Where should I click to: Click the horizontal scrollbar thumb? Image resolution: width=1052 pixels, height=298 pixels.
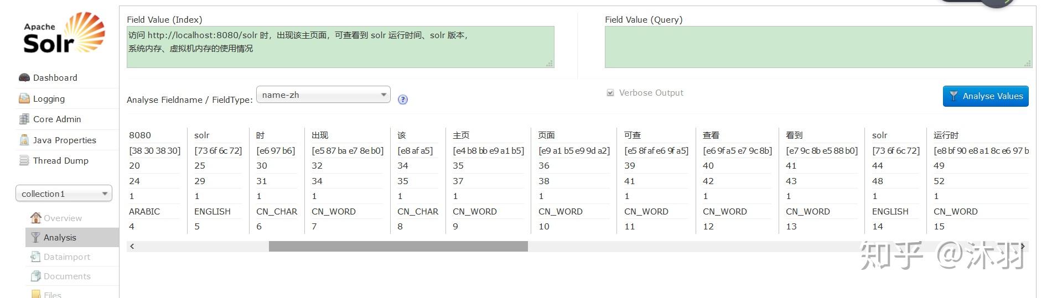click(398, 247)
